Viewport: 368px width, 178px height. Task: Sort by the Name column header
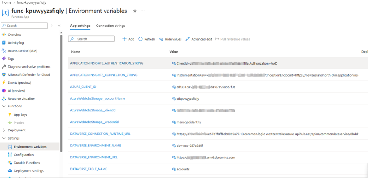(76, 52)
